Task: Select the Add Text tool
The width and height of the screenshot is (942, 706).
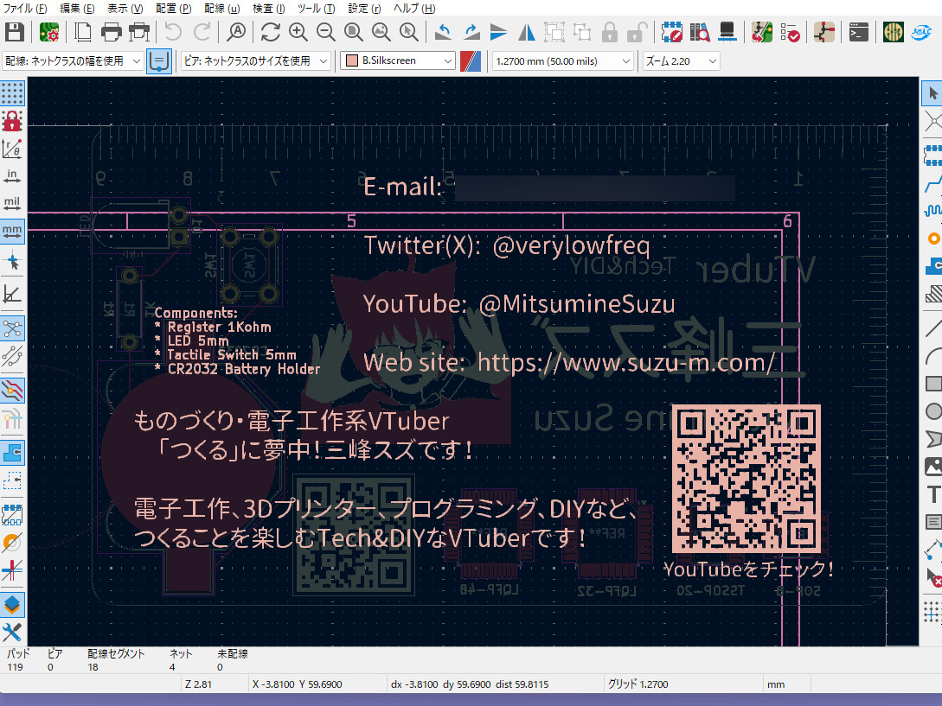Action: (933, 494)
